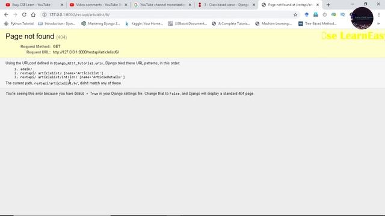The image size is (385, 216).
Task: Click the GET request method value
Action: (x=57, y=46)
